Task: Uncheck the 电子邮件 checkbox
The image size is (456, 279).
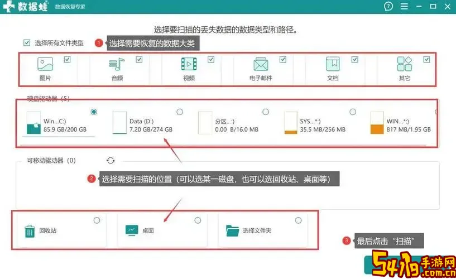Action: (282, 60)
